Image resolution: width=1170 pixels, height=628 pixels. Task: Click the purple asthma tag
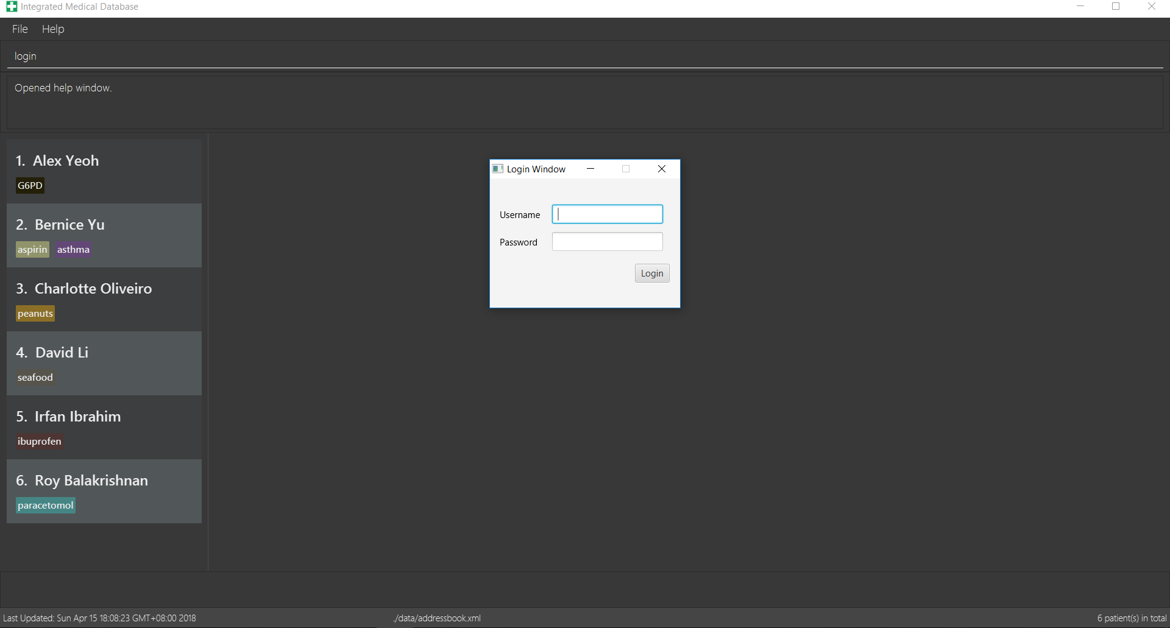pyautogui.click(x=73, y=250)
